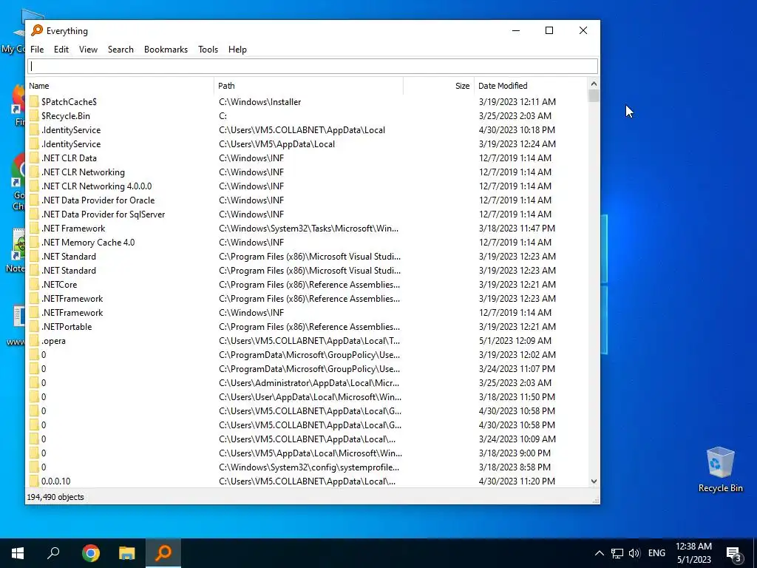
Task: Select the $PatchCache$ folder icon
Action: [x=34, y=101]
